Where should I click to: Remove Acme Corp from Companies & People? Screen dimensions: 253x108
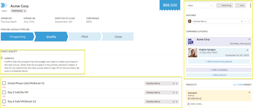click(249, 39)
